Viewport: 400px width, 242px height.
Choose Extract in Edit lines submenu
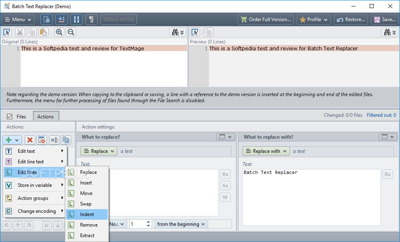click(x=87, y=236)
